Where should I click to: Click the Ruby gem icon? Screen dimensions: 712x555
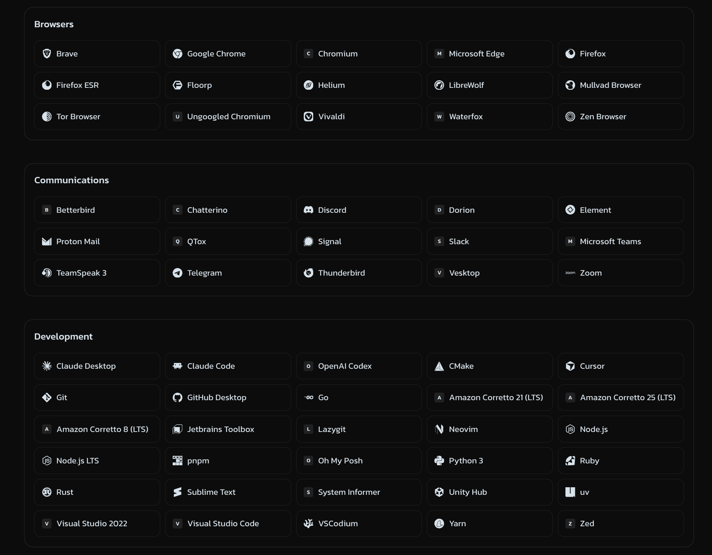click(570, 461)
